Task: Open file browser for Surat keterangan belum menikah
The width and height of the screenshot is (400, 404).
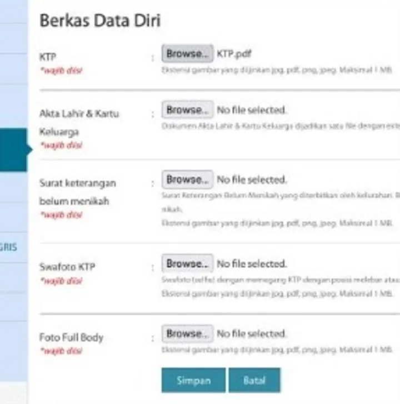Action: coord(187,179)
